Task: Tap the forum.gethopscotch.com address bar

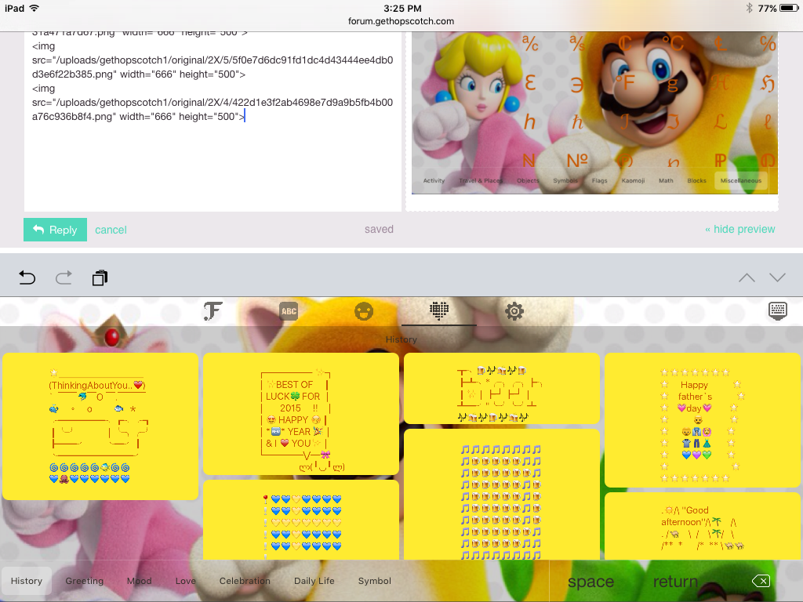Action: [401, 21]
